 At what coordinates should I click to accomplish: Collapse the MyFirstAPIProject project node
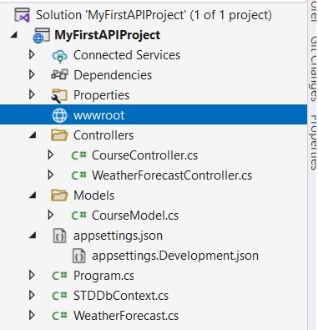pyautogui.click(x=14, y=35)
